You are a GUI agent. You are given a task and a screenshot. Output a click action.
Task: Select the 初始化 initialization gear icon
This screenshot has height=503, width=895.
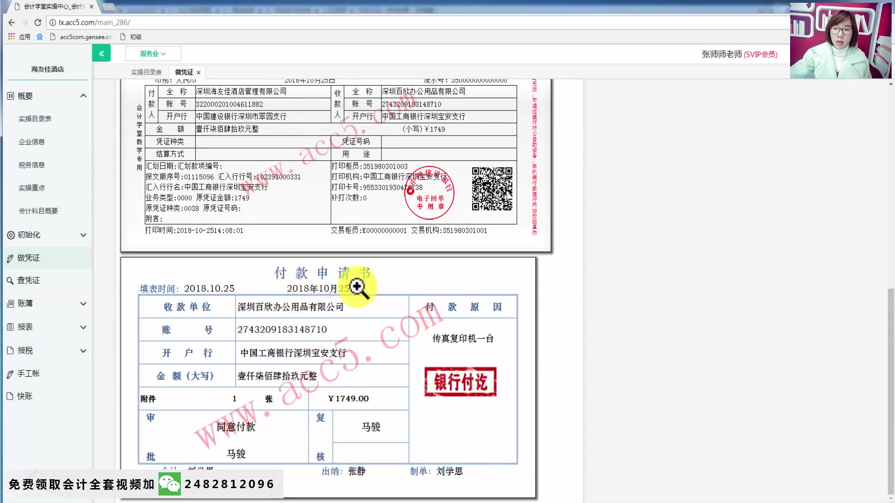pos(10,235)
